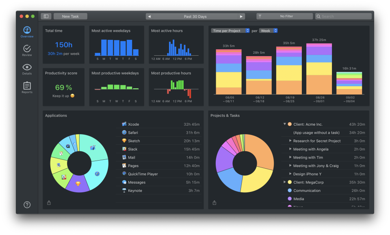This screenshot has width=390, height=235.
Task: Click the Most active weekdays chart
Action: [117, 47]
